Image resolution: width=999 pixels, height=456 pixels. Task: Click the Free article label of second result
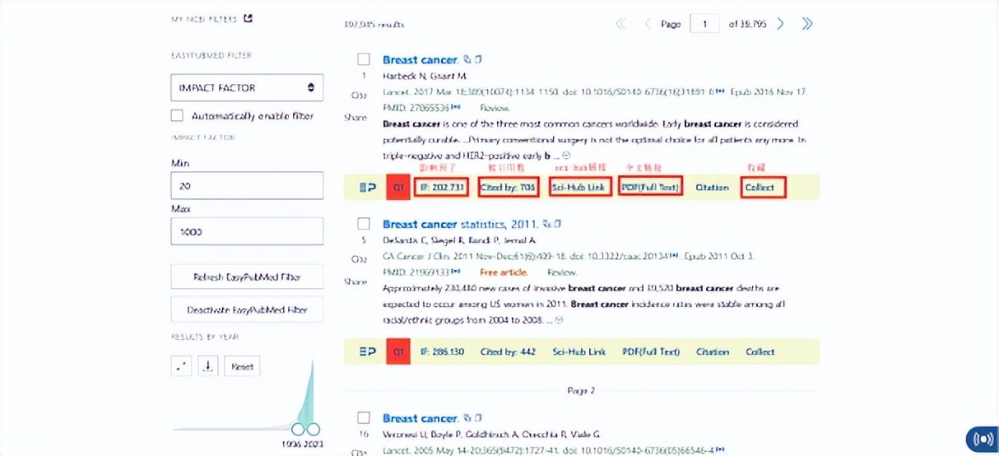pos(505,272)
